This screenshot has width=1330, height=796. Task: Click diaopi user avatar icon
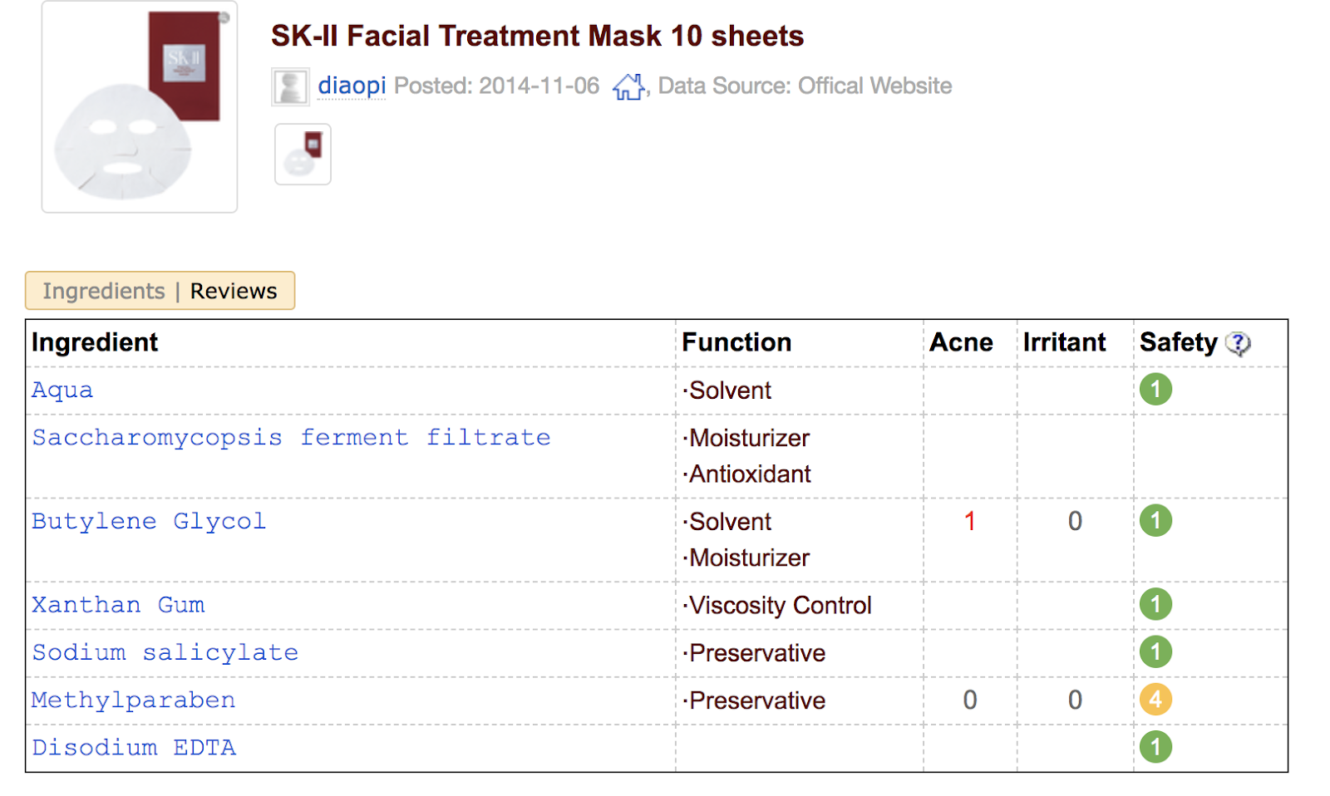(290, 86)
